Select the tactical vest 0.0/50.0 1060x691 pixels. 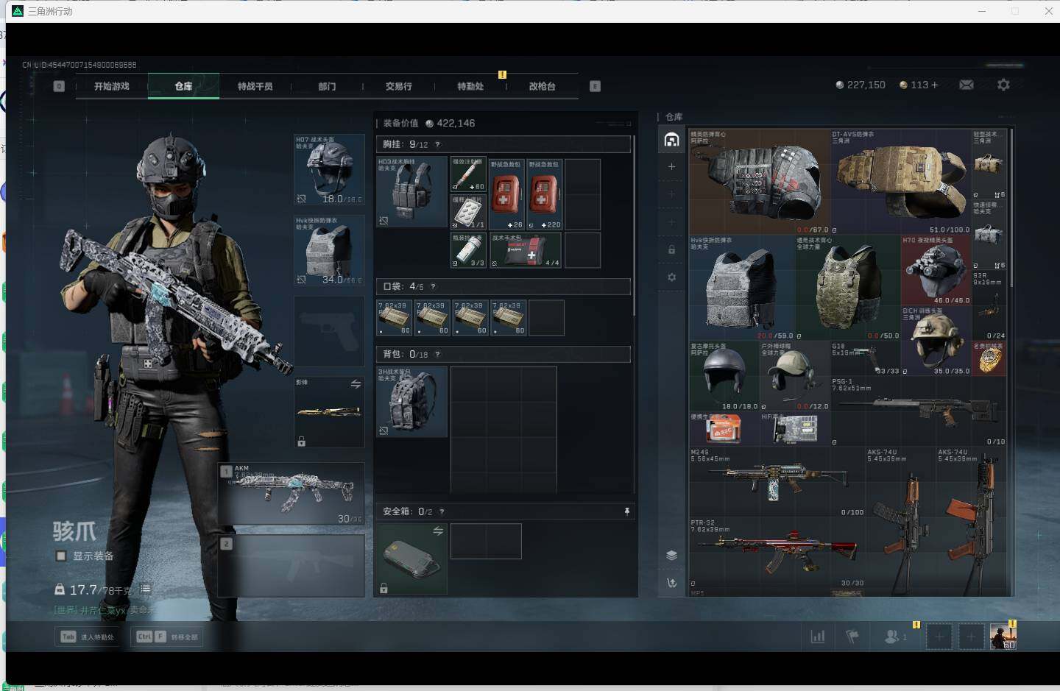tap(848, 288)
